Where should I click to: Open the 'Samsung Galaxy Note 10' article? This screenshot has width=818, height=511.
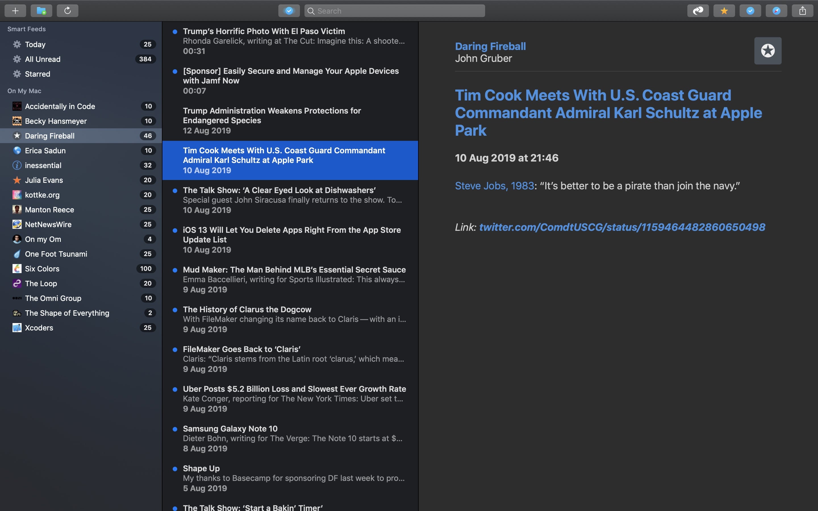290,438
